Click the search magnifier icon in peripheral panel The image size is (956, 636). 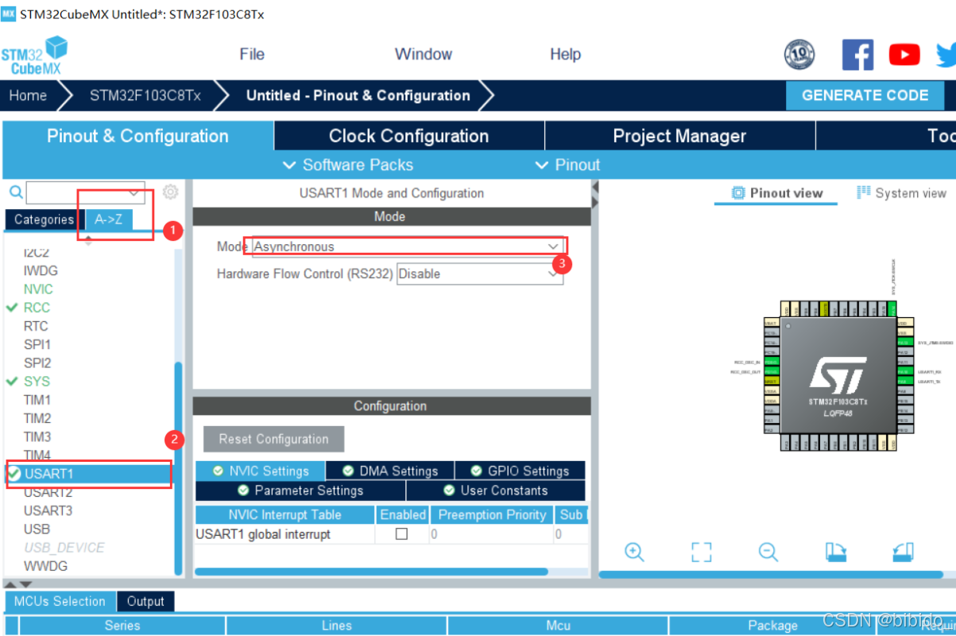tap(16, 192)
